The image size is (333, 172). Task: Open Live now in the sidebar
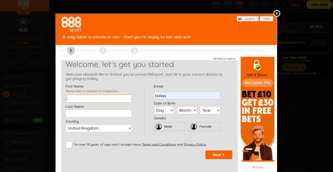coord(19,94)
